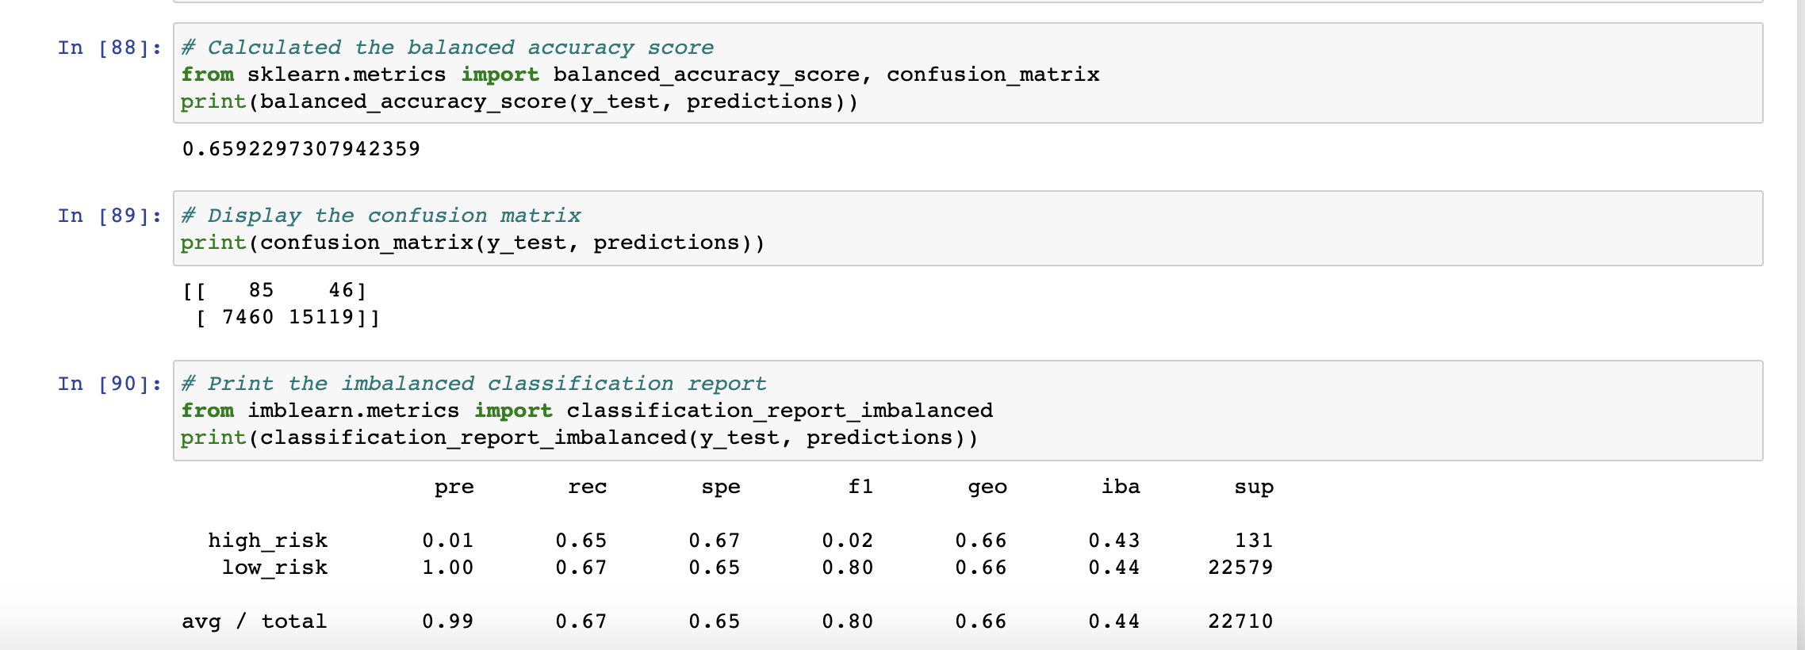The image size is (1805, 650).
Task: Click print(classification_report_imbalanced...) line
Action: pyautogui.click(x=580, y=438)
